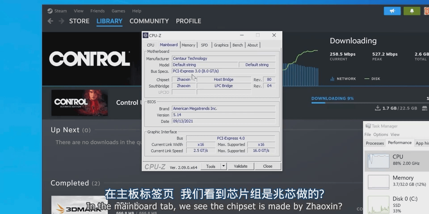Screen dimensions: 429x214
Task: Click the Task Manager title icon
Action: pyautogui.click(x=368, y=126)
